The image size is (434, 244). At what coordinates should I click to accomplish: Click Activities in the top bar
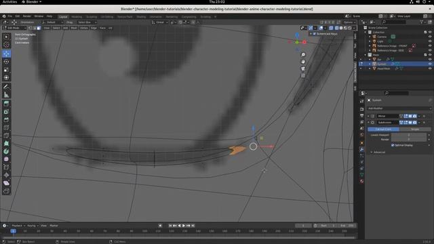9,2
